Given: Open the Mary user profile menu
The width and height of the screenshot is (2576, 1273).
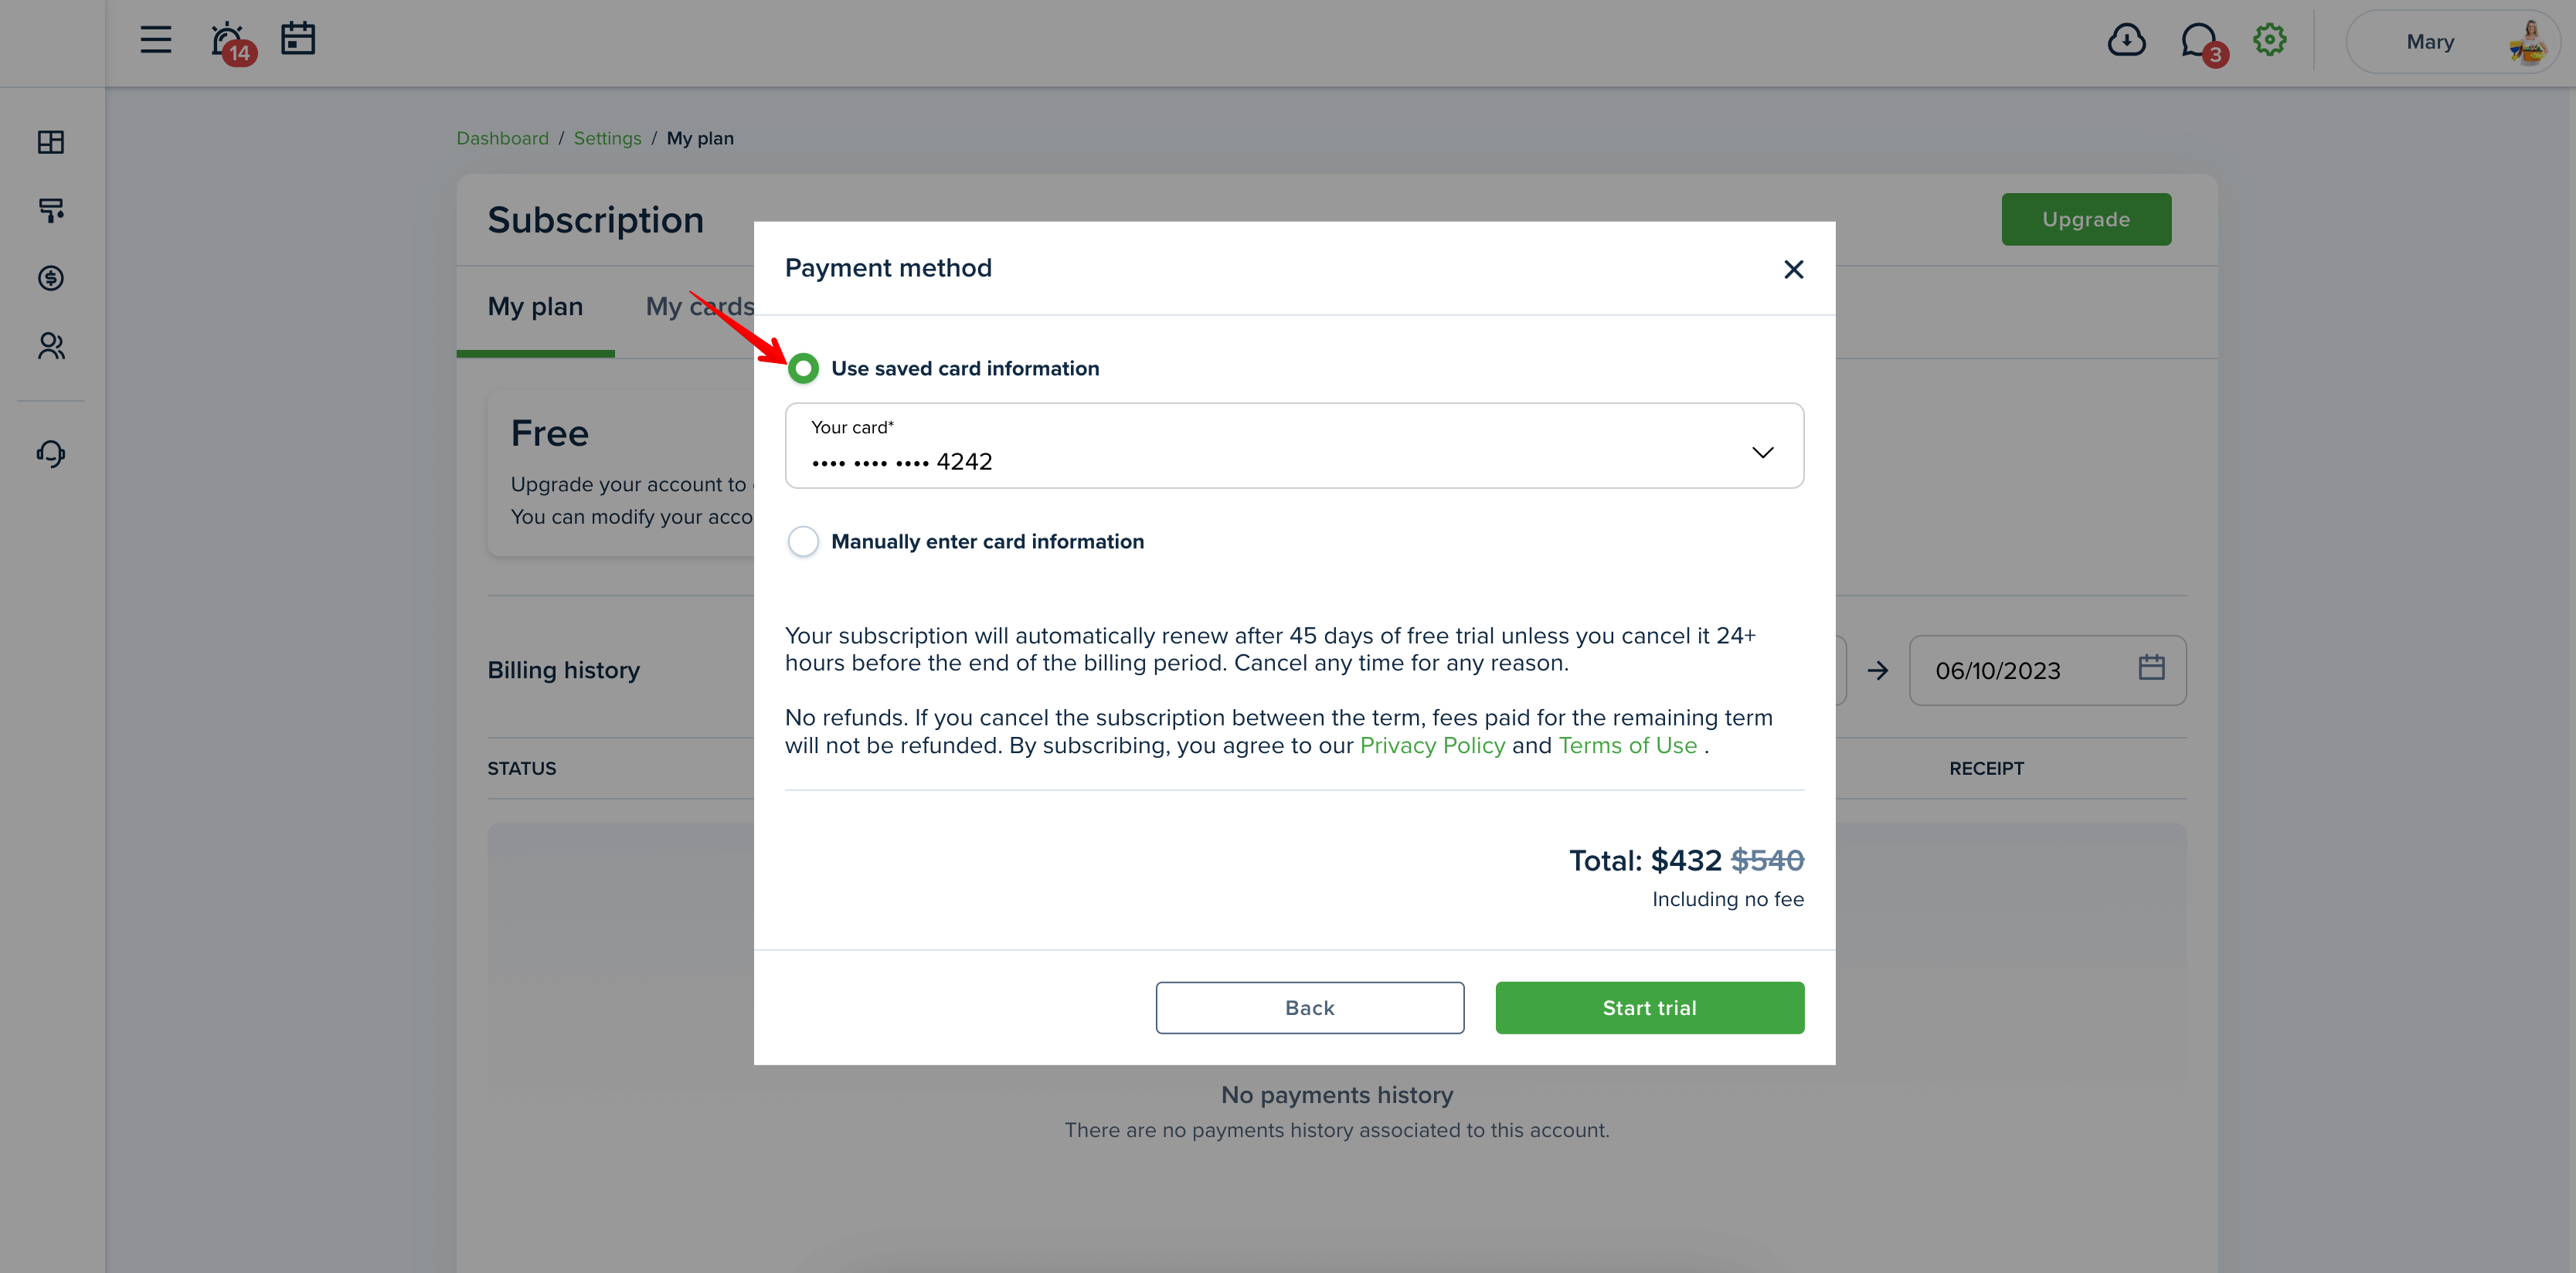Looking at the screenshot, I should 2451,42.
